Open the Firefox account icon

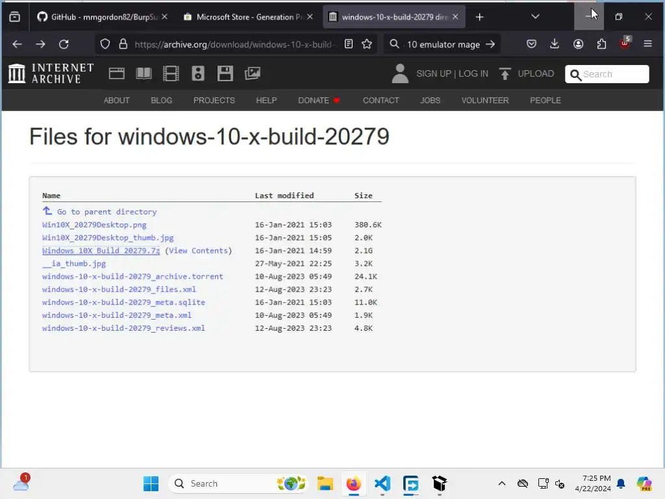click(578, 44)
